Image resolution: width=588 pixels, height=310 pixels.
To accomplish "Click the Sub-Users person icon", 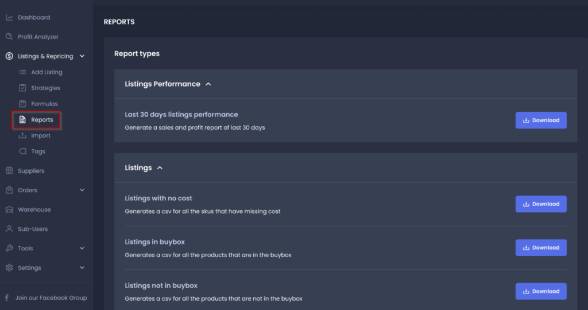I will tap(9, 228).
